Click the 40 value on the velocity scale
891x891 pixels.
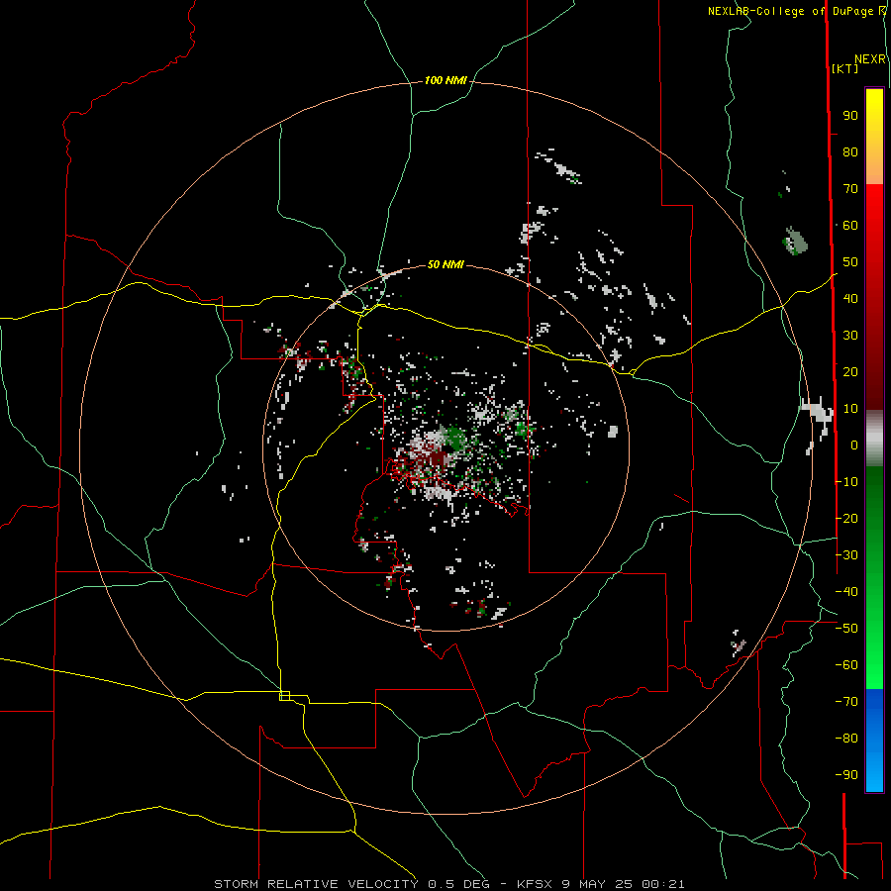[x=850, y=299]
